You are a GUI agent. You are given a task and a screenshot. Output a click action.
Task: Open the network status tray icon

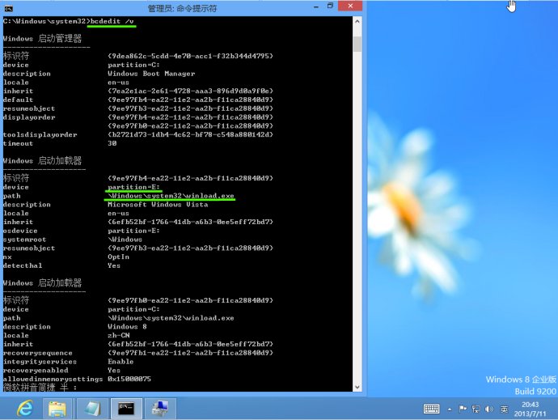(476, 409)
